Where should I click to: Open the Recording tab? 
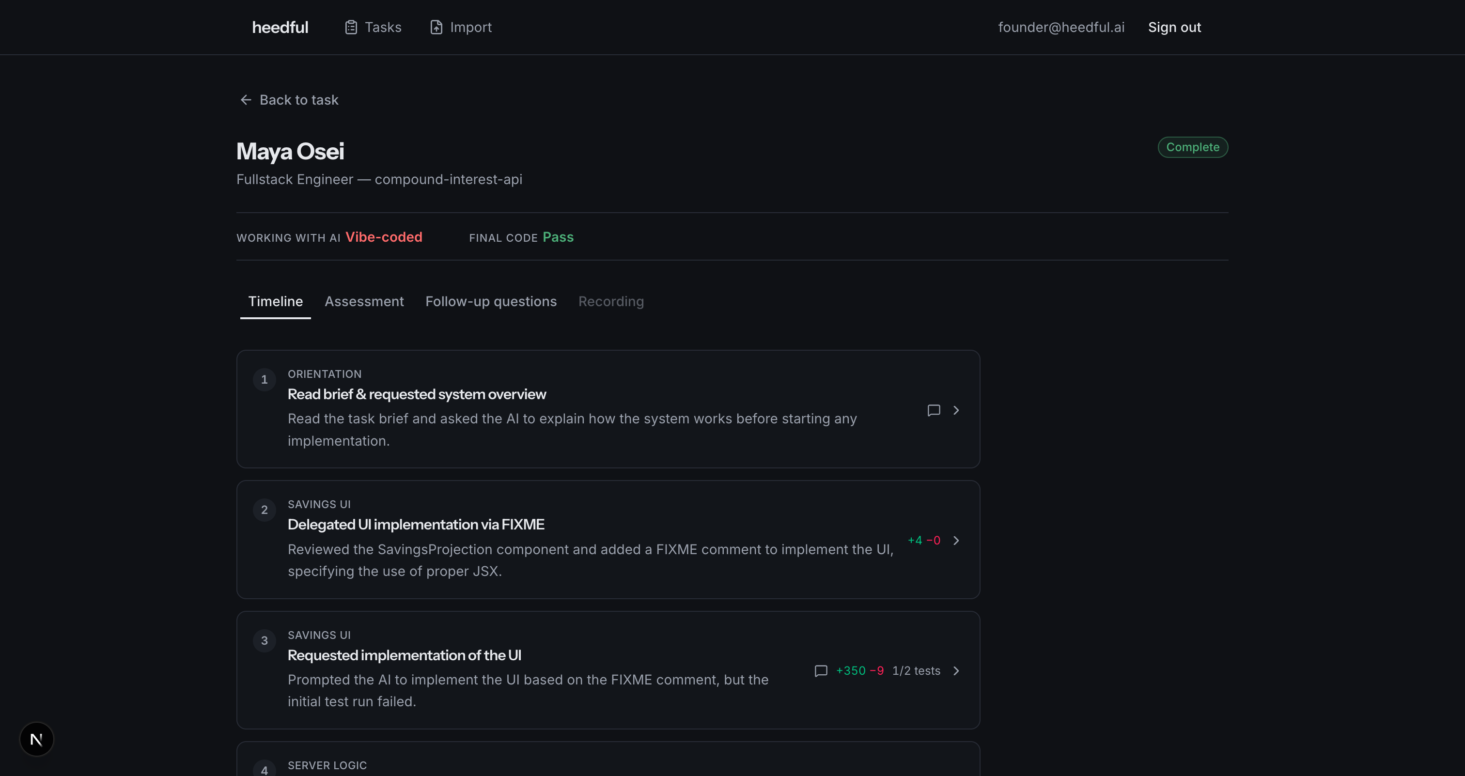point(611,301)
